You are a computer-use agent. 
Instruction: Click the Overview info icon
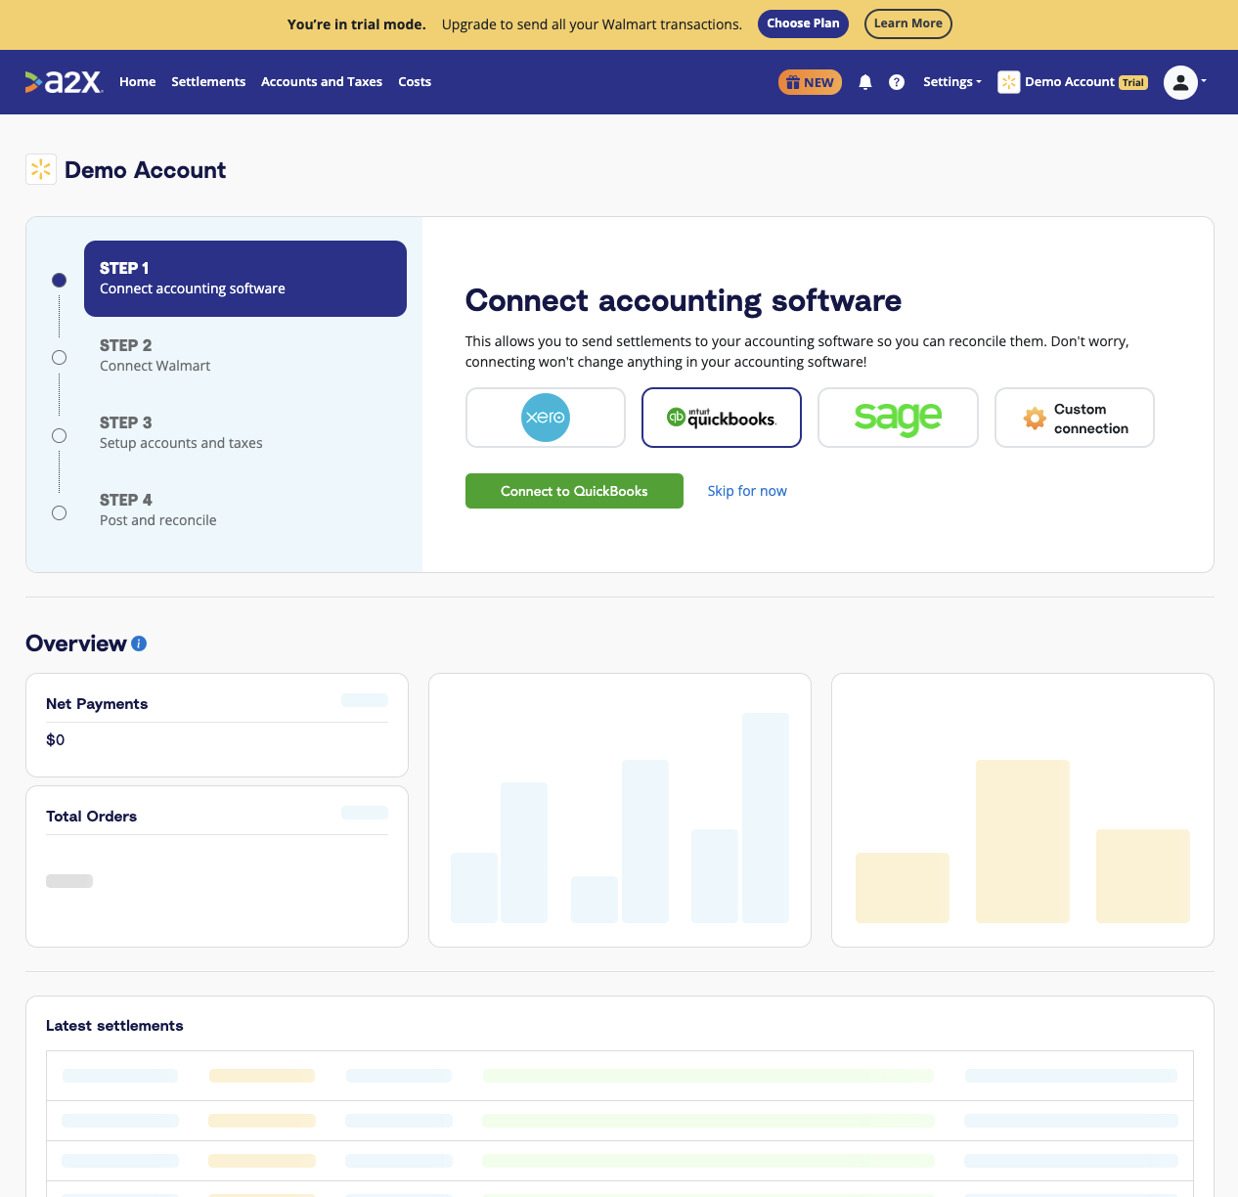click(139, 643)
